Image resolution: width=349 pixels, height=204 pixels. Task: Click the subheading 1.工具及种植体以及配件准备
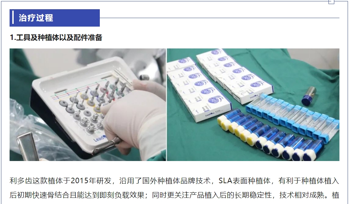(56, 38)
